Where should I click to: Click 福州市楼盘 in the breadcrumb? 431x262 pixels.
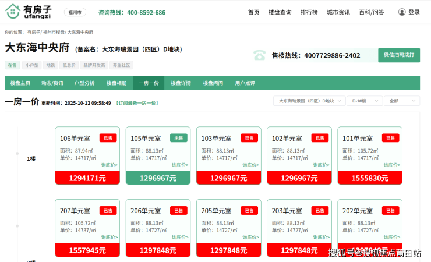coord(54,32)
